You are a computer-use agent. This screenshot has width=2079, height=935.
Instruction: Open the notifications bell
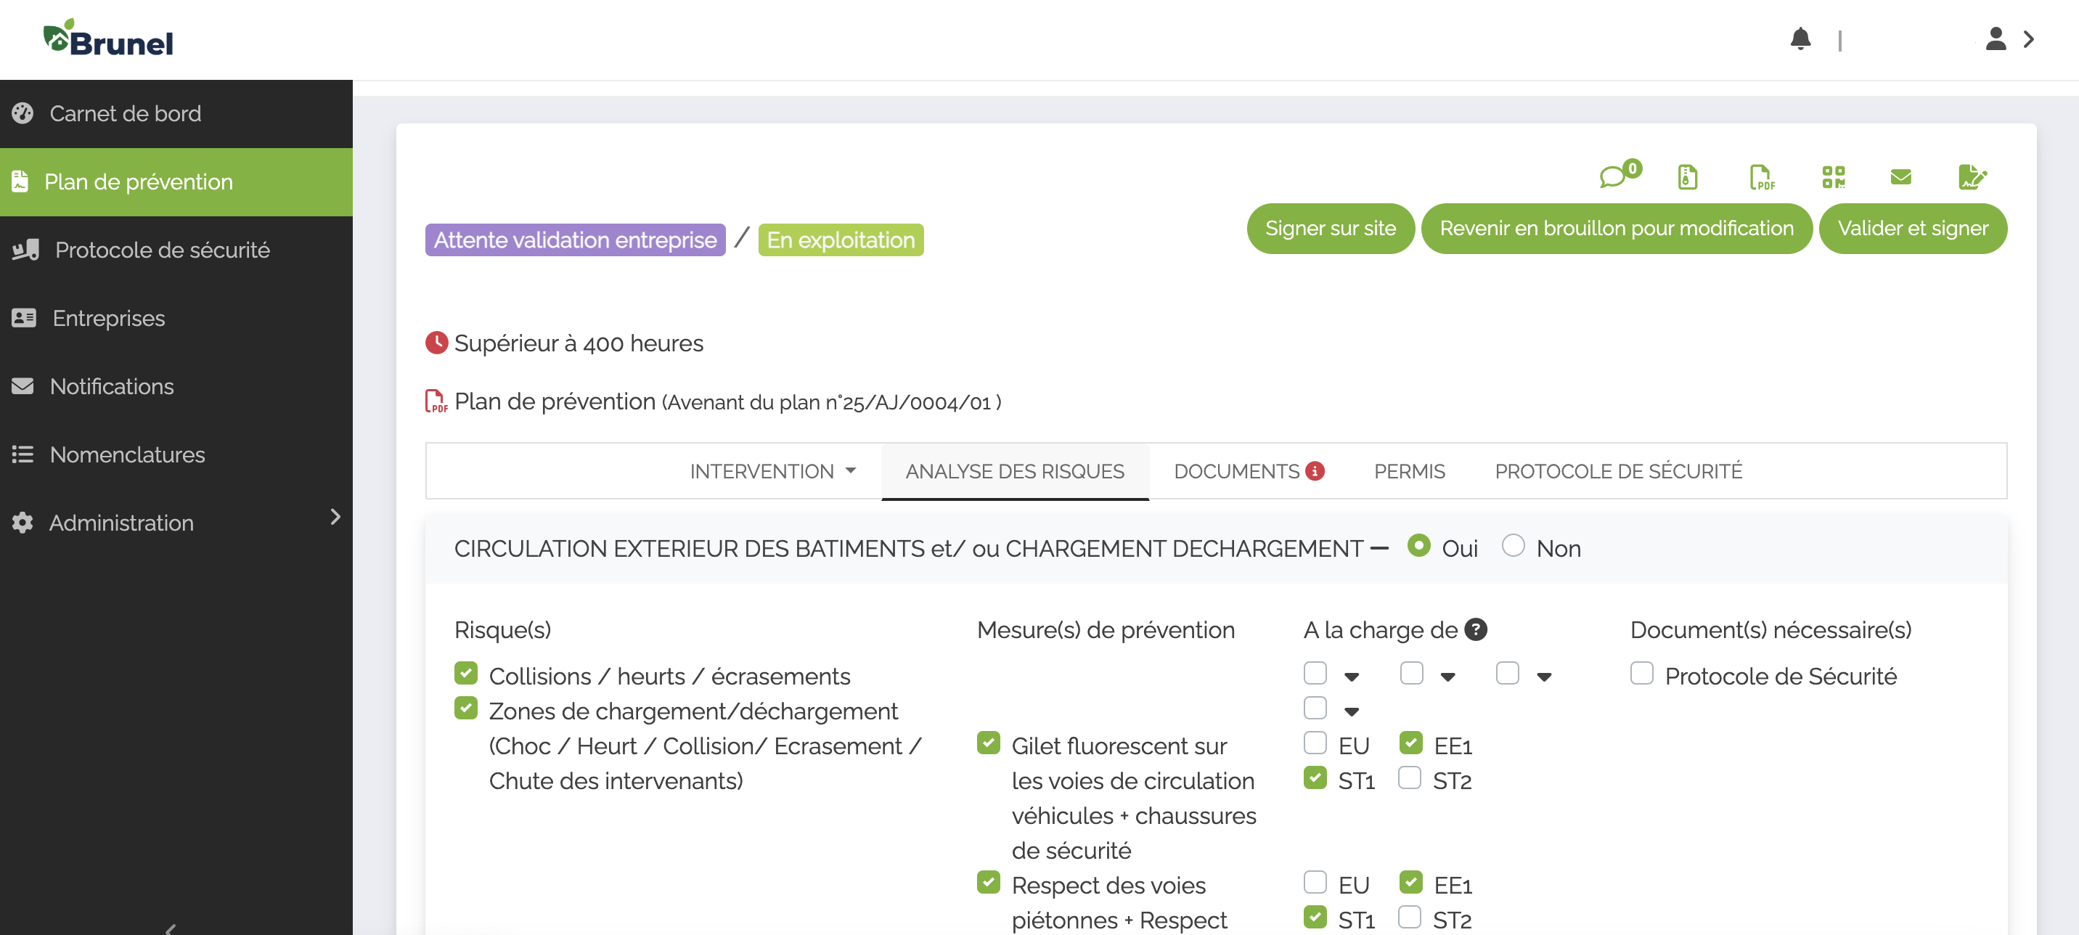coord(1800,38)
